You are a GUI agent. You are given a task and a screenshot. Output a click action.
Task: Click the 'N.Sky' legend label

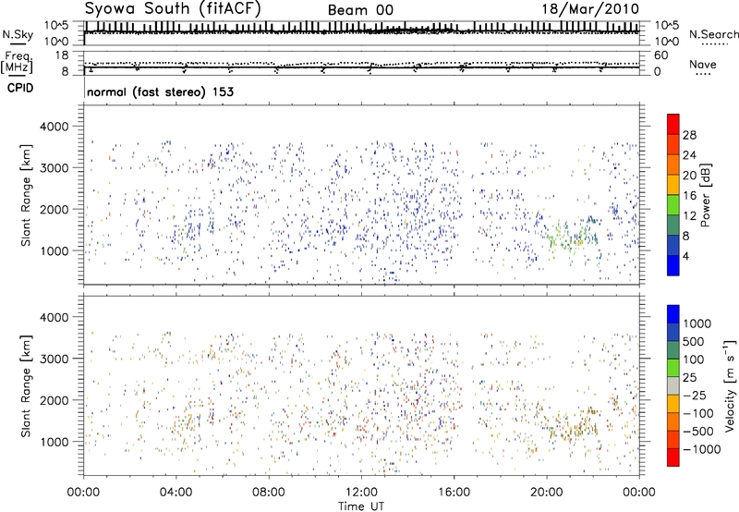pyautogui.click(x=18, y=34)
